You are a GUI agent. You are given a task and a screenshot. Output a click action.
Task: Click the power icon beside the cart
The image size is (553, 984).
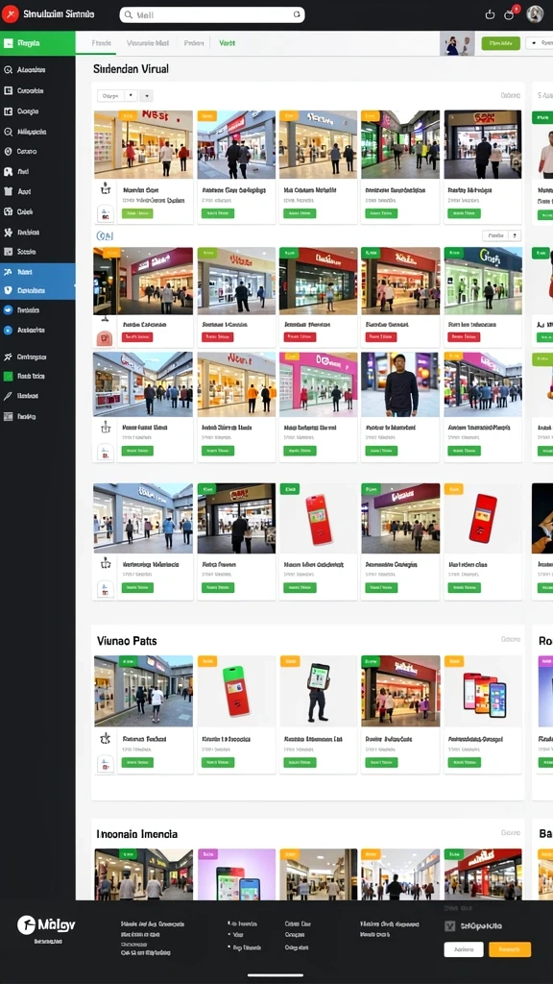tap(491, 14)
